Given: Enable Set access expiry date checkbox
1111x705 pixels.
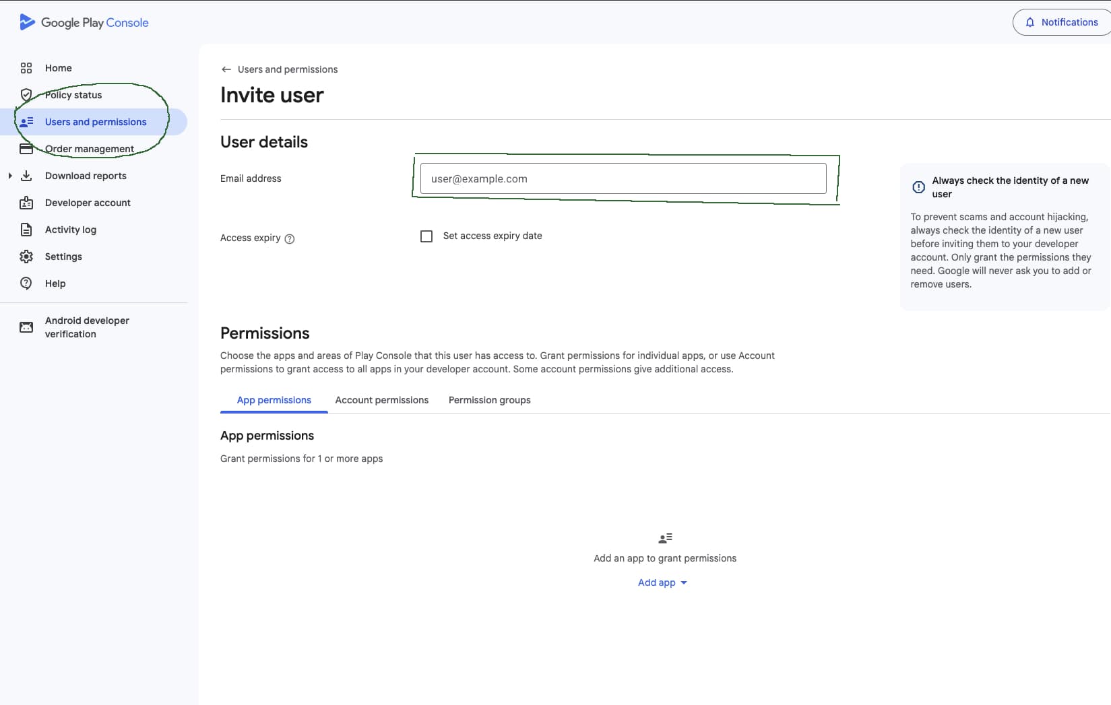Looking at the screenshot, I should [x=426, y=236].
